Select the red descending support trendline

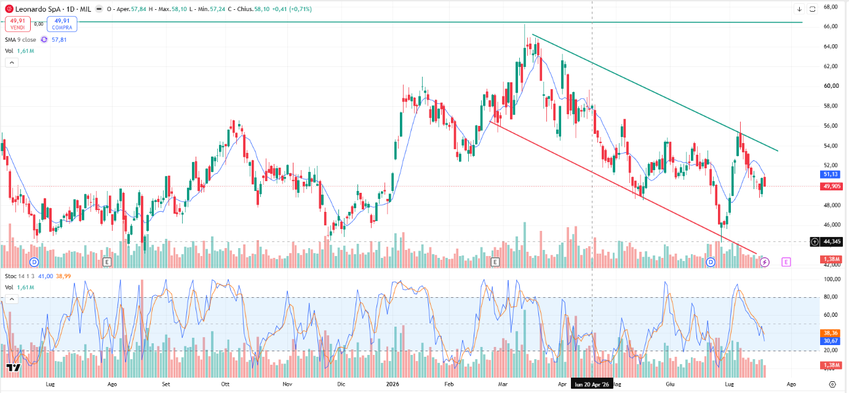(623, 187)
